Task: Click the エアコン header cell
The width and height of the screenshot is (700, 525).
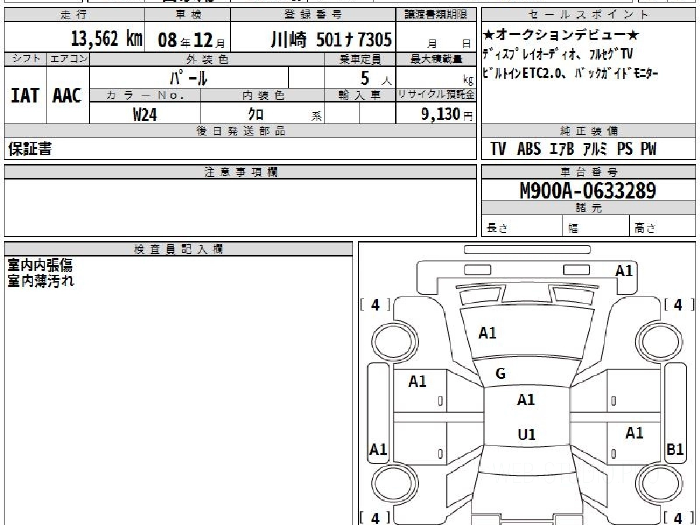Action: coord(68,59)
